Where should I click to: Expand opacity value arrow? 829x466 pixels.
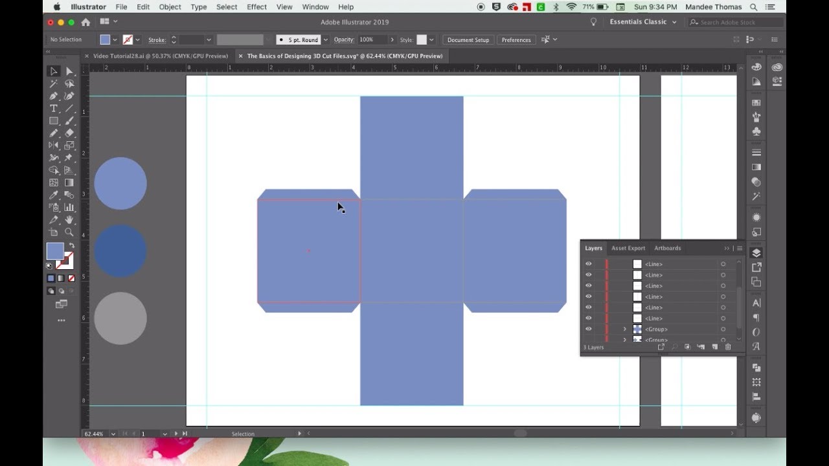coord(392,39)
